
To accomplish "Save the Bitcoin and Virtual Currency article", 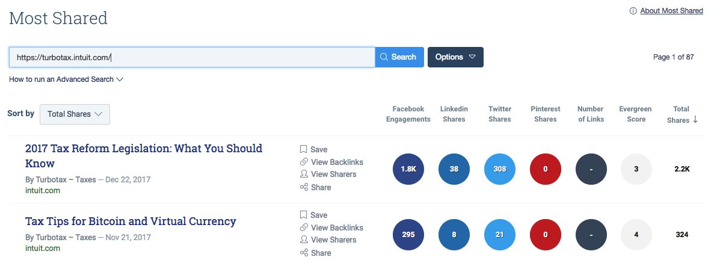I will (x=314, y=215).
